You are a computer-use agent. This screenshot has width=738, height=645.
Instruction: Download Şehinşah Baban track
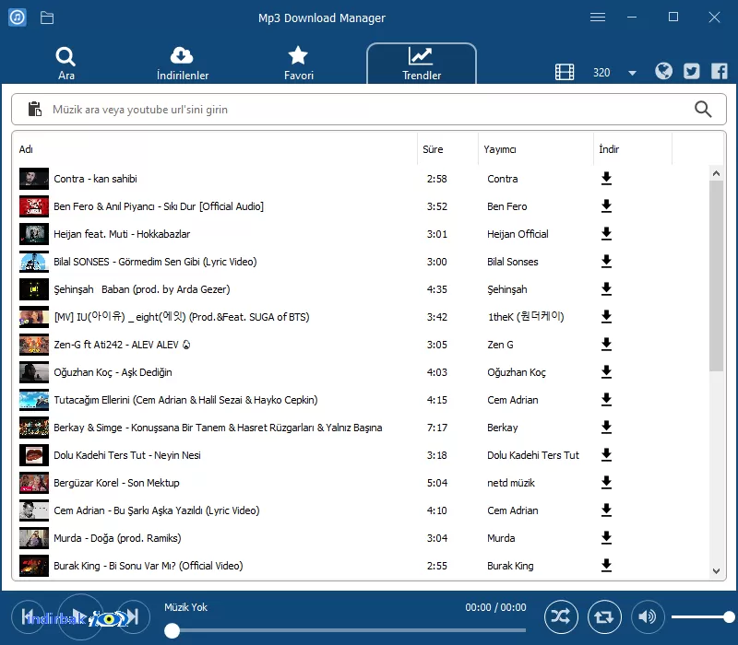coord(606,289)
